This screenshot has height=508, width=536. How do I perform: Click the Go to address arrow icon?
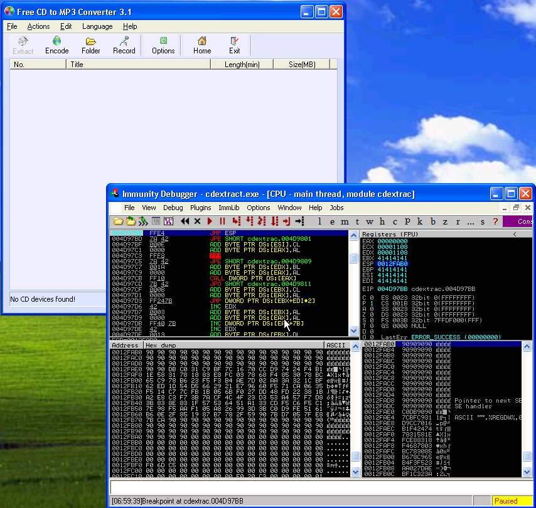pos(299,221)
